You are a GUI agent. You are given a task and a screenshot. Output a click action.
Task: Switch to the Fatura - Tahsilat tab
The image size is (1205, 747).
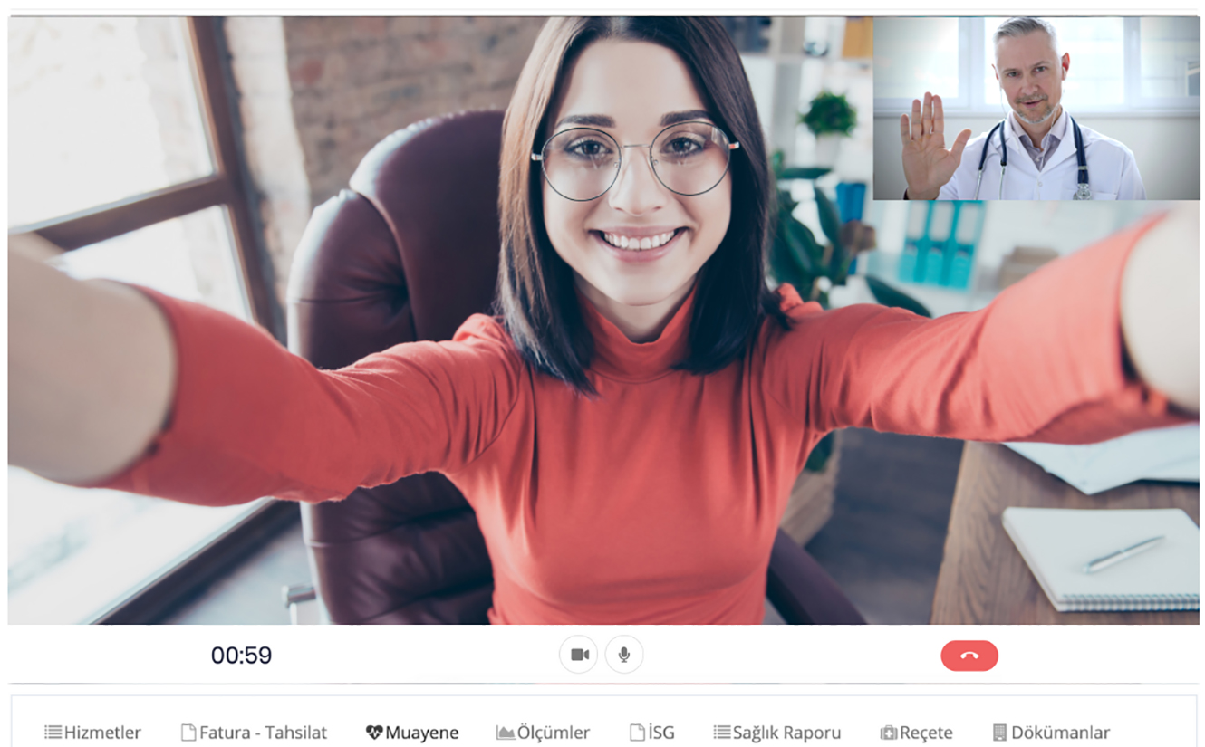[x=263, y=733]
